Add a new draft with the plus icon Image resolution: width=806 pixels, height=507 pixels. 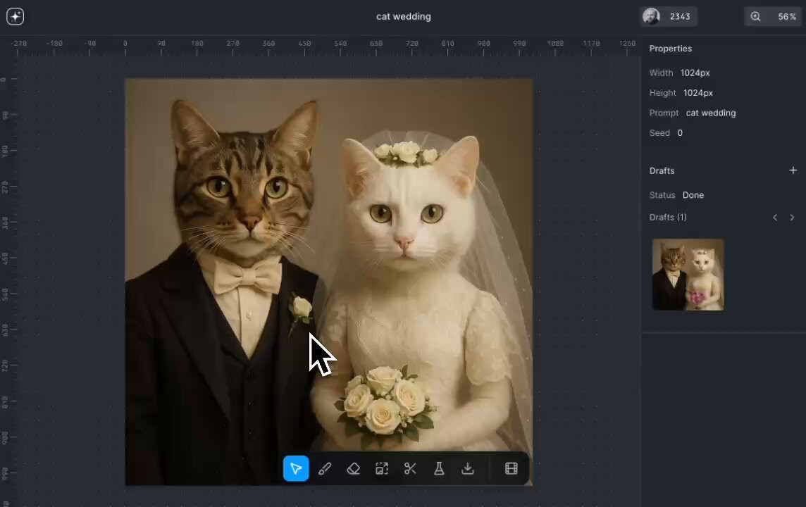coord(793,170)
